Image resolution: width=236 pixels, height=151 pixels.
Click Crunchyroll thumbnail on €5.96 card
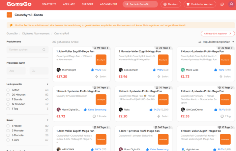pyautogui.click(x=163, y=60)
